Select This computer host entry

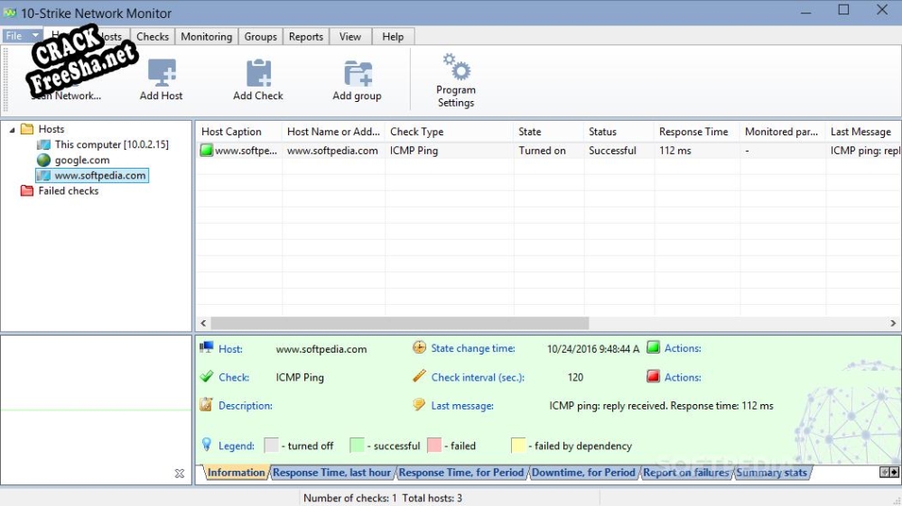pos(110,145)
